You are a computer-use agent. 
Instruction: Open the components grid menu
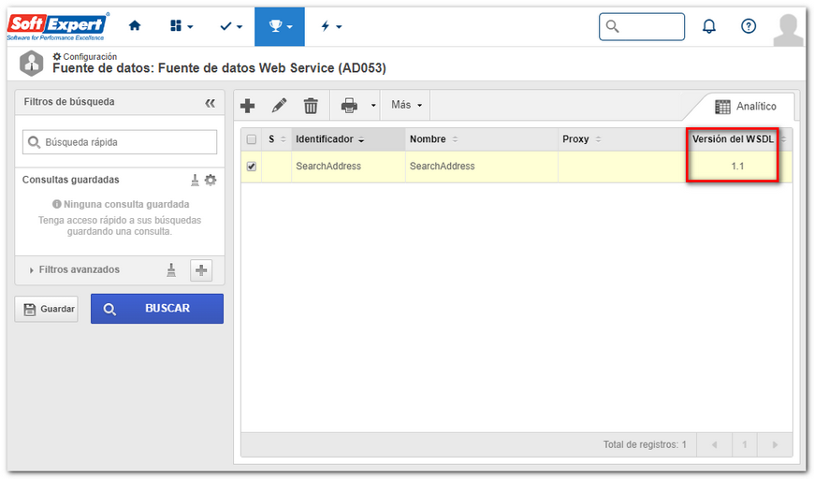182,26
